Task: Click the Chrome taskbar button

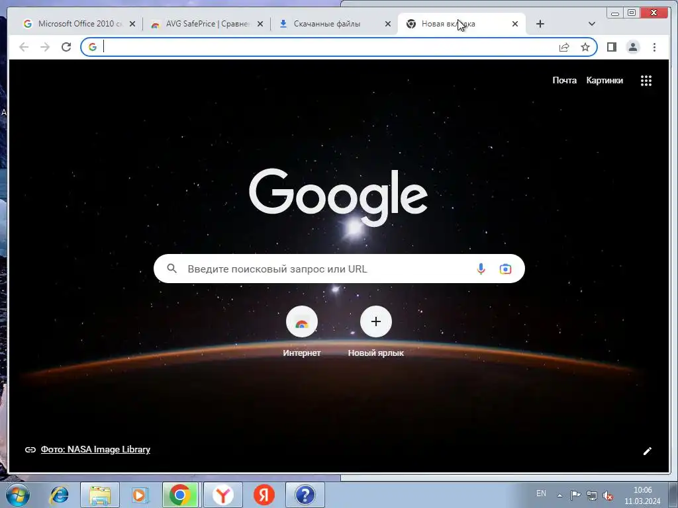Action: tap(180, 495)
